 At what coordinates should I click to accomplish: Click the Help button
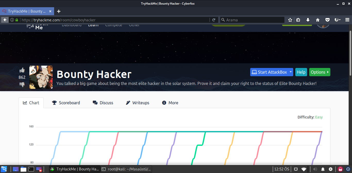301,72
